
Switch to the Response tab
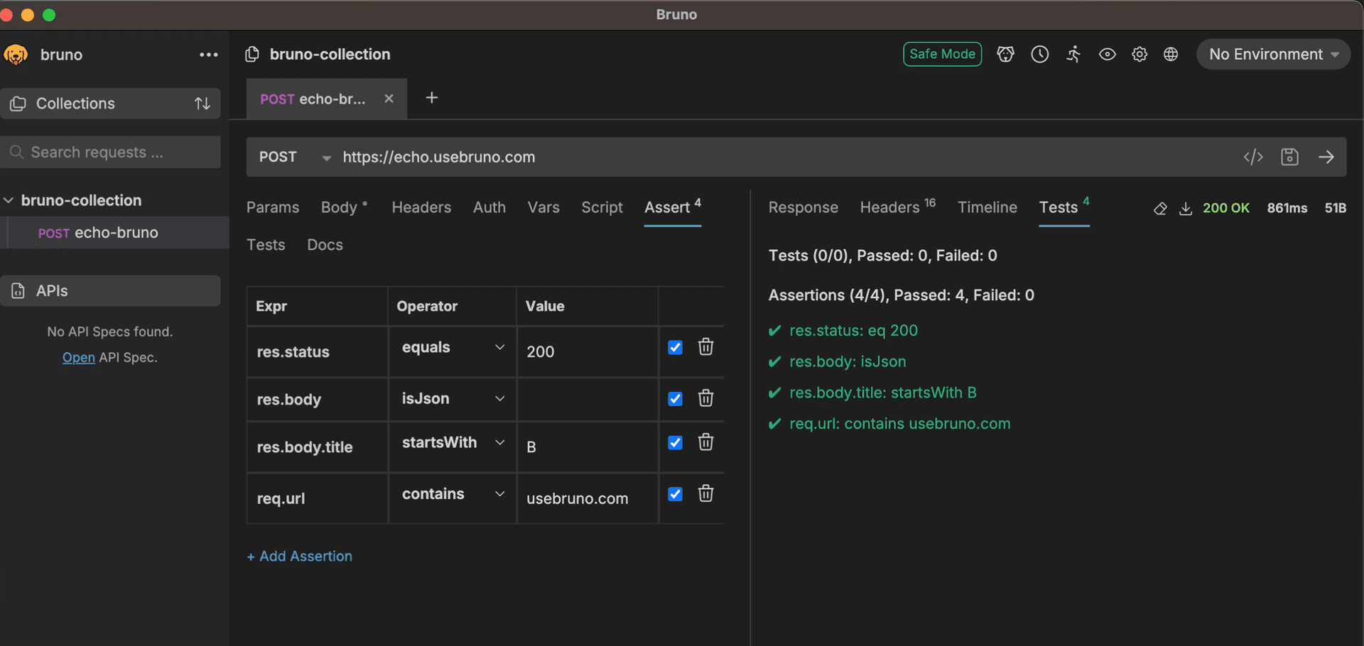[x=803, y=207]
